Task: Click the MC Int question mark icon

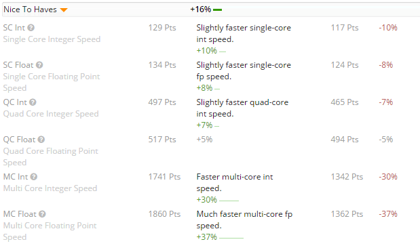Action: pyautogui.click(x=34, y=177)
